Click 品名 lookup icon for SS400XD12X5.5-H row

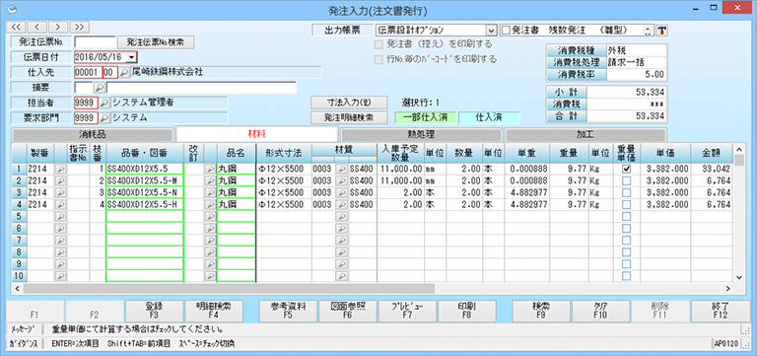pos(210,204)
